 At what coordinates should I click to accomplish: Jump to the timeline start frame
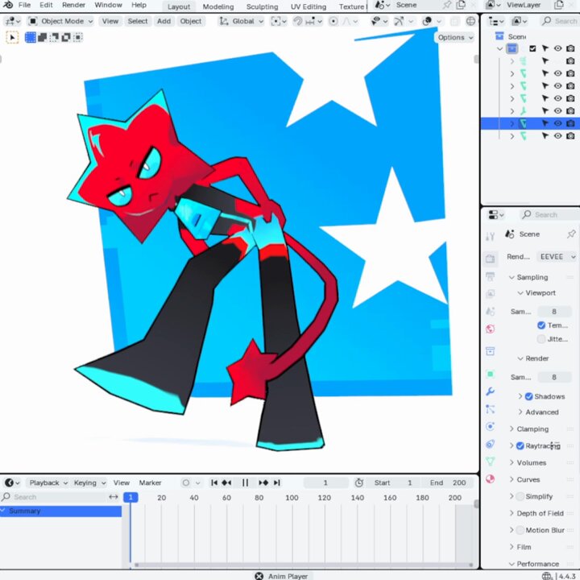214,483
